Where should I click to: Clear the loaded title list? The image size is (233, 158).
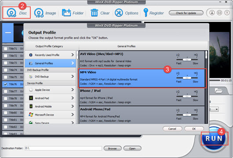[x=94, y=13]
